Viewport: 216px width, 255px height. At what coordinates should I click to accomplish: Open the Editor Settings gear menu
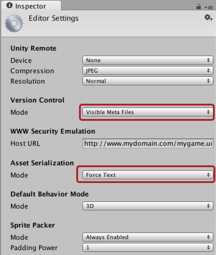click(208, 17)
